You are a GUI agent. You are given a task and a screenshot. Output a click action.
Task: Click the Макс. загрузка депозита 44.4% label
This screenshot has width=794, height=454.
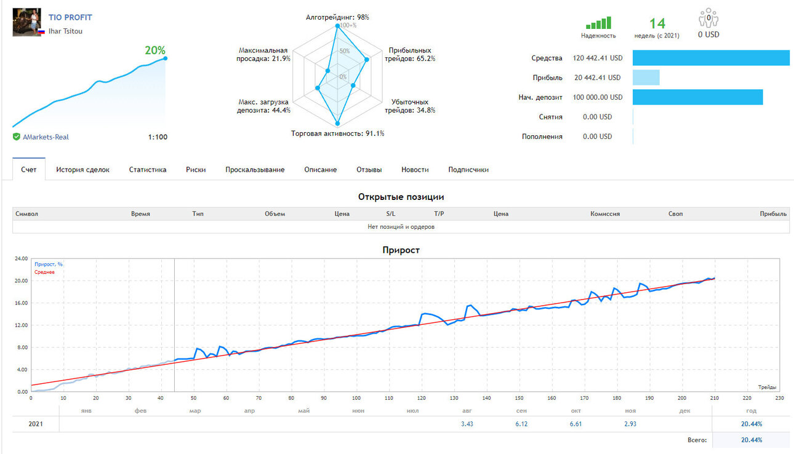pos(264,106)
